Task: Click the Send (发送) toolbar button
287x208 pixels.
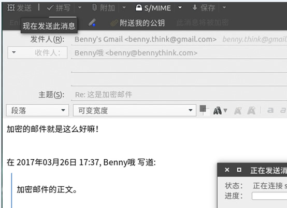Action: [19, 8]
